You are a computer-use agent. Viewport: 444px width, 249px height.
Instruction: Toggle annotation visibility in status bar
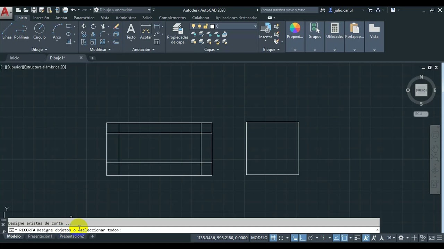tap(366, 238)
